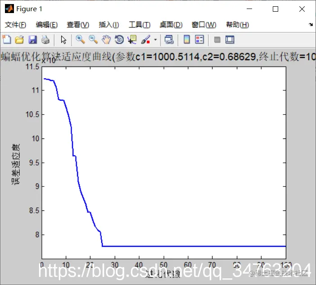Open the 窗口(W) menu
The height and width of the screenshot is (285, 316).
[204, 25]
